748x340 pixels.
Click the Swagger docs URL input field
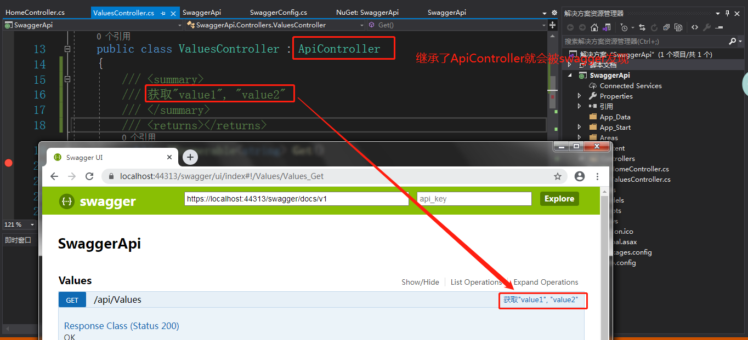(x=297, y=199)
